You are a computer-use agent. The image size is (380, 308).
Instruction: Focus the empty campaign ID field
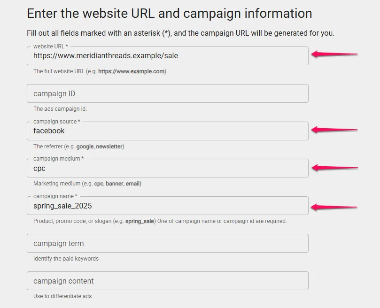coord(167,93)
